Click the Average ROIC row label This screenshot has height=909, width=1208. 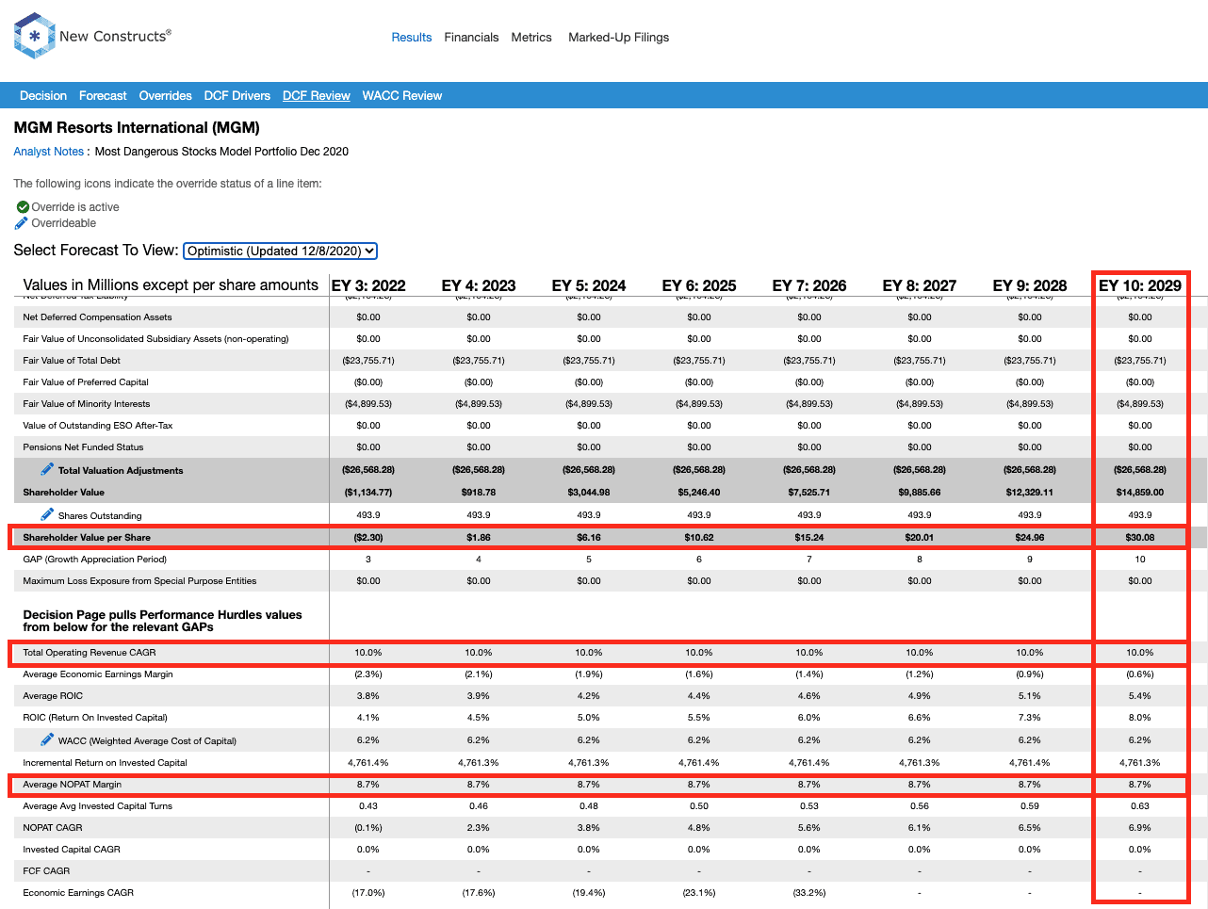point(53,696)
